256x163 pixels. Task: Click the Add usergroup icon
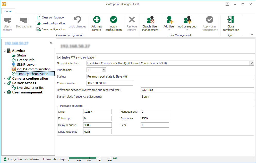187,20
